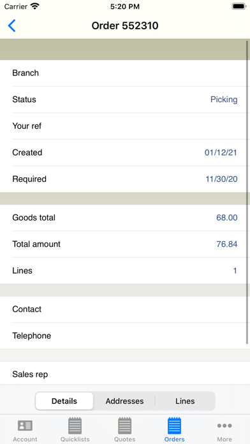Tap the Goods total 68.00 value
Screen dimensions: 250x444
point(227,218)
